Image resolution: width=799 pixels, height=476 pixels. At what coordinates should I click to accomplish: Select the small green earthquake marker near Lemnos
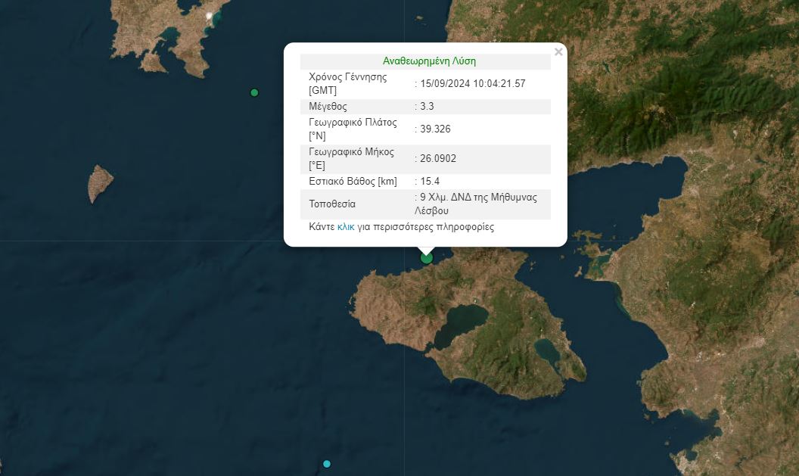click(254, 93)
